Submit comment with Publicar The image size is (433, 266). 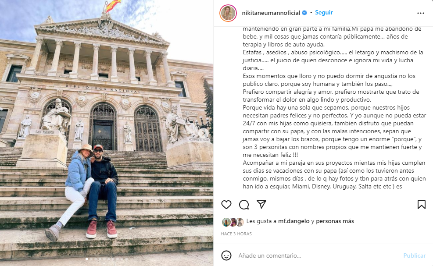pos(414,255)
